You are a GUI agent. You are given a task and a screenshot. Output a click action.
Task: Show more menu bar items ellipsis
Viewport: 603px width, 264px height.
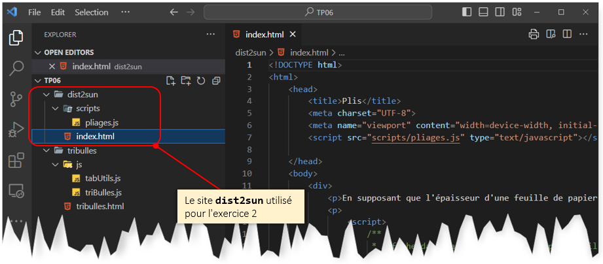click(x=125, y=12)
